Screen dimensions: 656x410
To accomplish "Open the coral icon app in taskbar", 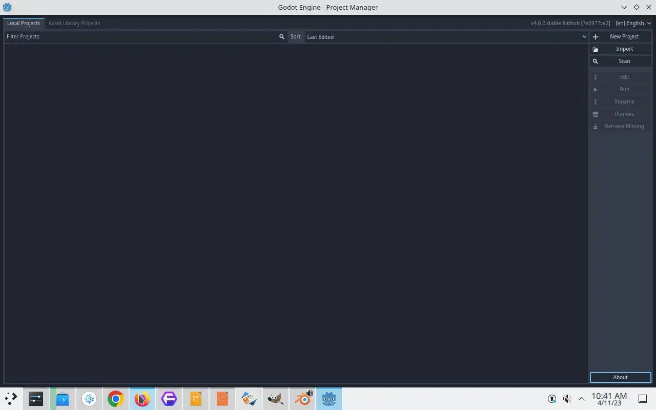I will (89, 399).
